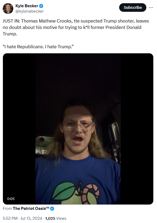This screenshot has width=157, height=223.
Task: Click the word "From" under the video
Action: [x=7, y=209]
